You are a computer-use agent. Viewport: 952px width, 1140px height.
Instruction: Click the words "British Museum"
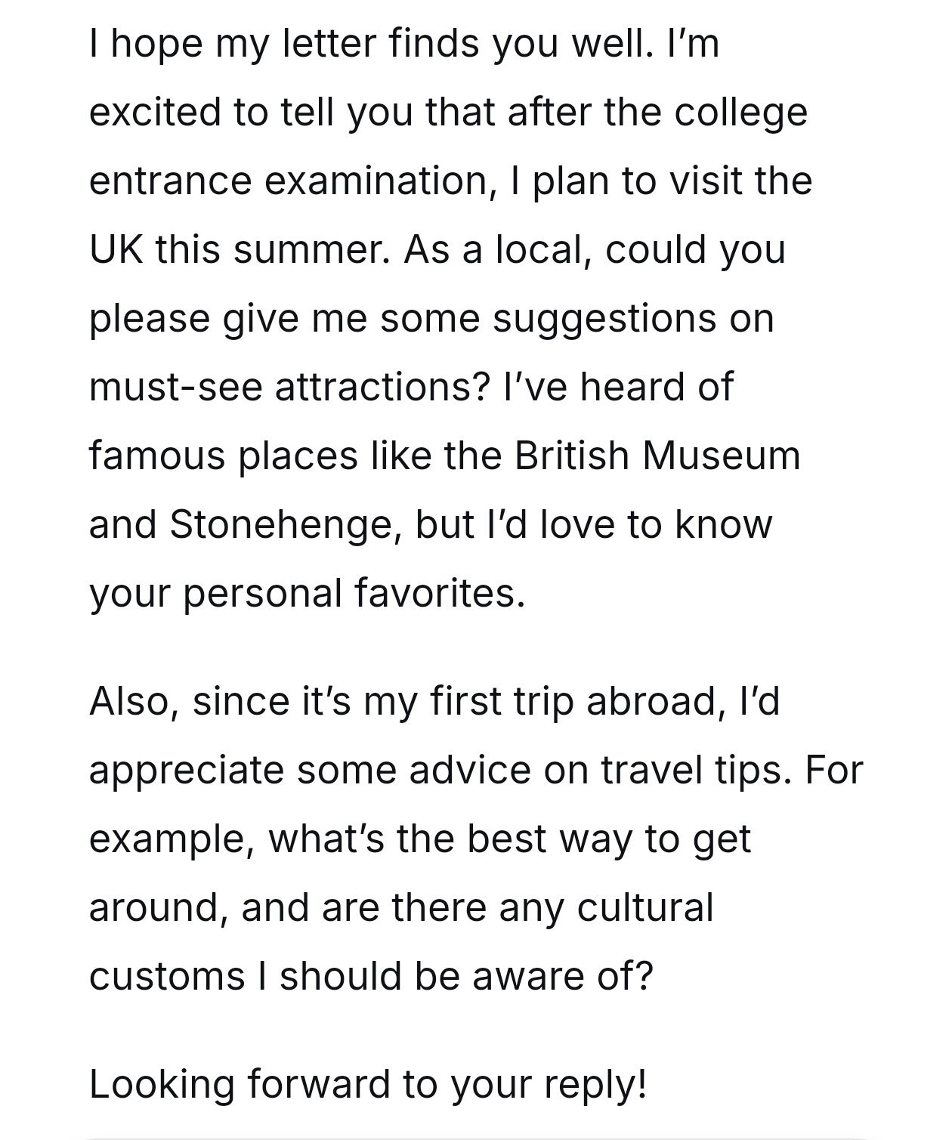click(657, 456)
